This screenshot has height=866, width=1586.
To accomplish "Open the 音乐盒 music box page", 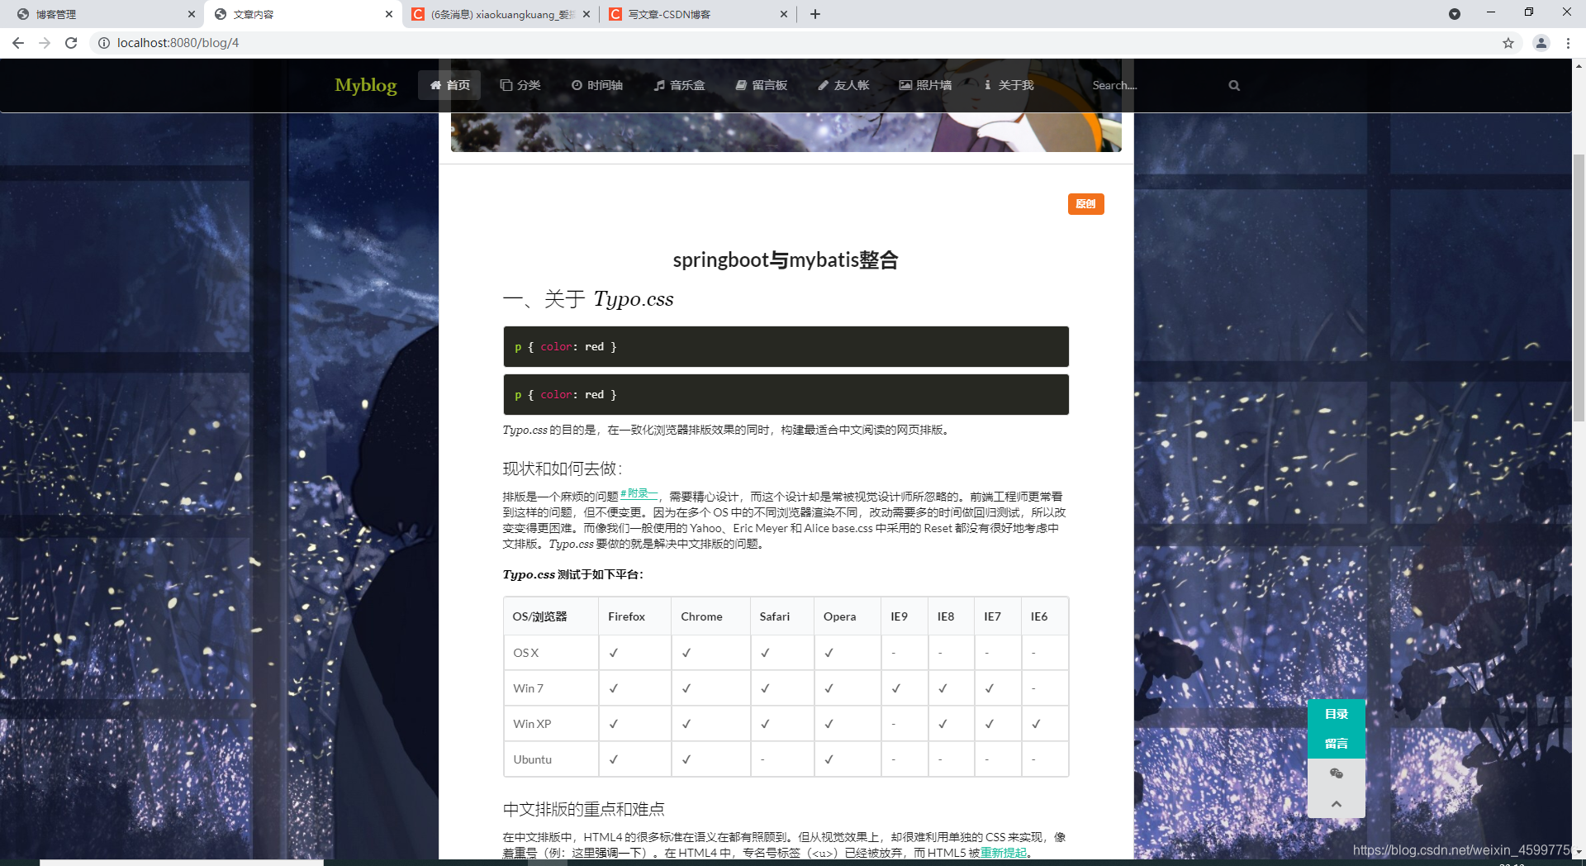I will [x=679, y=85].
